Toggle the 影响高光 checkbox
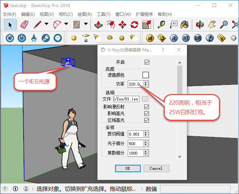Viewport: 239px width, 194px height. (x=147, y=113)
